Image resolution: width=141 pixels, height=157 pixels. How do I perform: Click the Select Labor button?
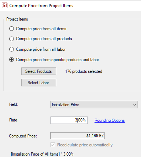point(39,82)
